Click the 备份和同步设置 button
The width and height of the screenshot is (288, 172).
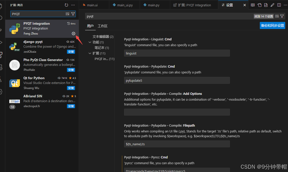(272, 25)
